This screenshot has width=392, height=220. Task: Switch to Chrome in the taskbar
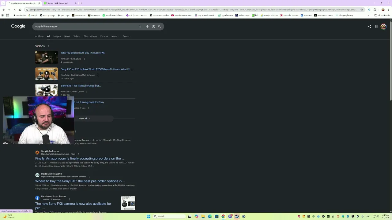[x=223, y=216]
